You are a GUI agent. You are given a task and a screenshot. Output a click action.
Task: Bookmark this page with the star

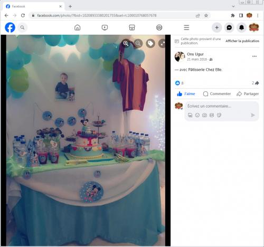206,15
